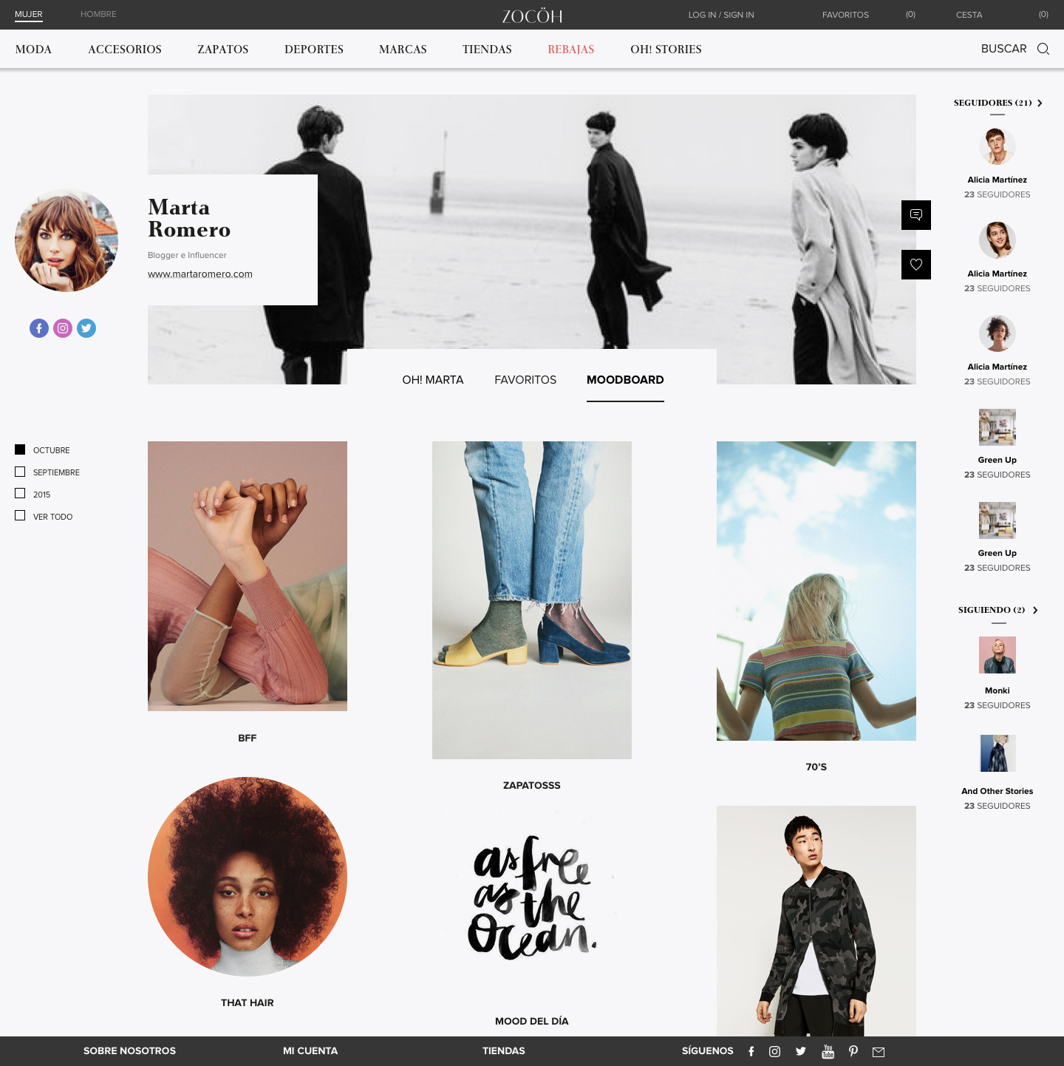Visit the www.martaromero.com link
The height and width of the screenshot is (1066, 1064).
point(200,274)
